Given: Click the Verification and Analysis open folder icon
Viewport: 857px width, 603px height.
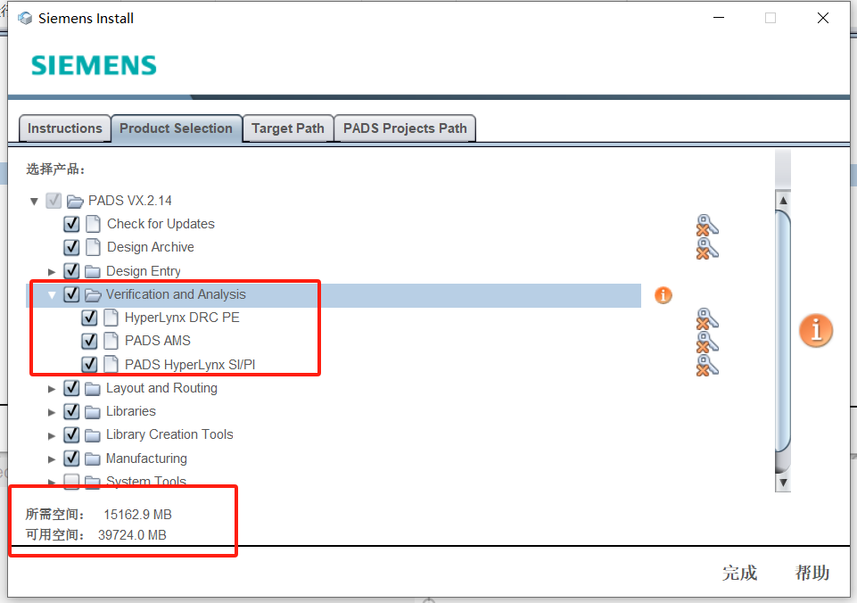Looking at the screenshot, I should pyautogui.click(x=93, y=294).
